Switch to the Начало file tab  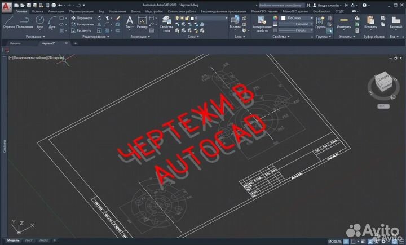click(x=15, y=43)
